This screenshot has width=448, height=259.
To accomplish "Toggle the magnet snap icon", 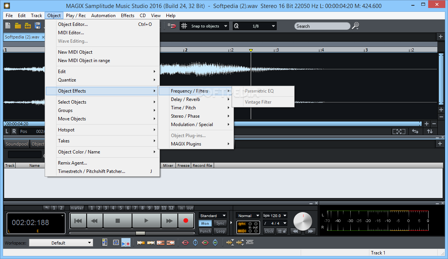I will (171, 26).
